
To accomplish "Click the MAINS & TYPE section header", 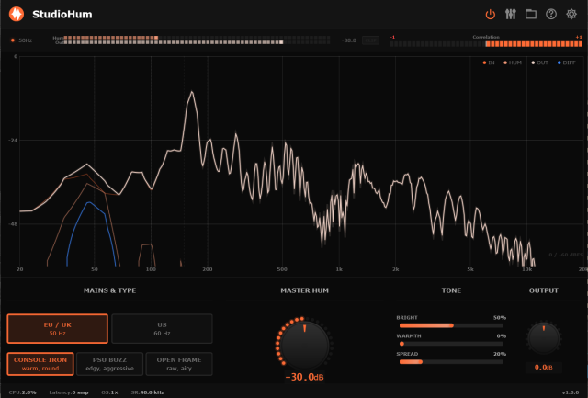I will coord(110,290).
